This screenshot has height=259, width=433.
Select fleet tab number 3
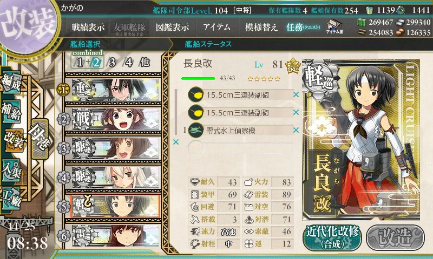tap(112, 63)
